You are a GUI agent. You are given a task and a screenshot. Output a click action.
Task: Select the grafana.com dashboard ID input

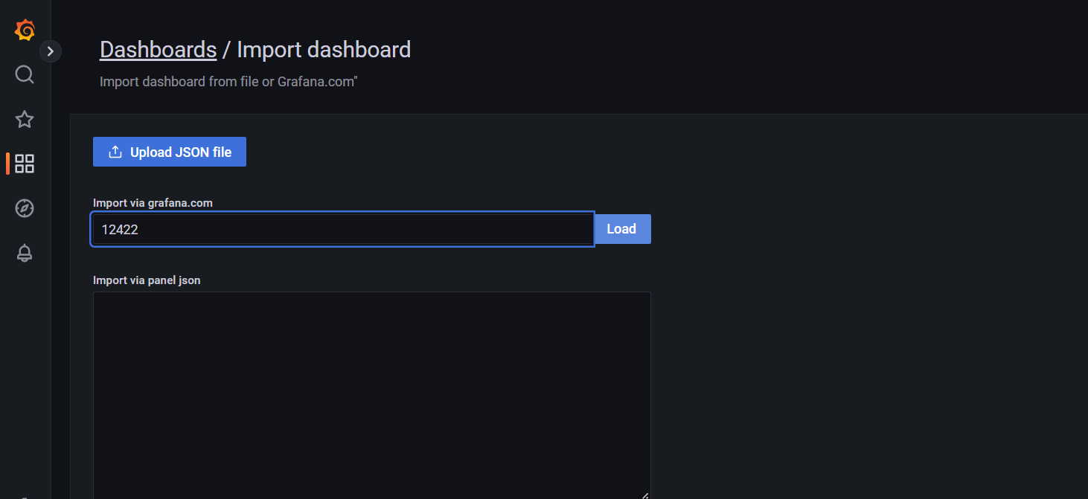click(342, 229)
